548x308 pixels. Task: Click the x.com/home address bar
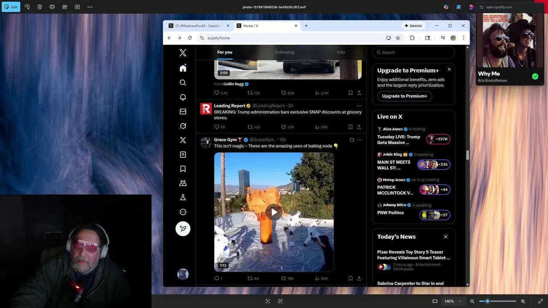point(291,38)
